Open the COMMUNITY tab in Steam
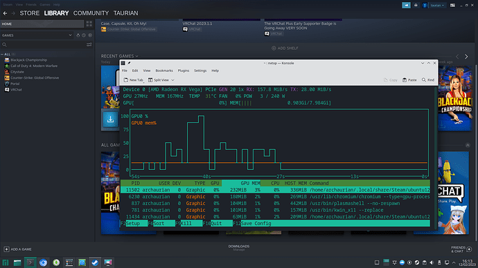This screenshot has height=268, width=478. tap(91, 13)
